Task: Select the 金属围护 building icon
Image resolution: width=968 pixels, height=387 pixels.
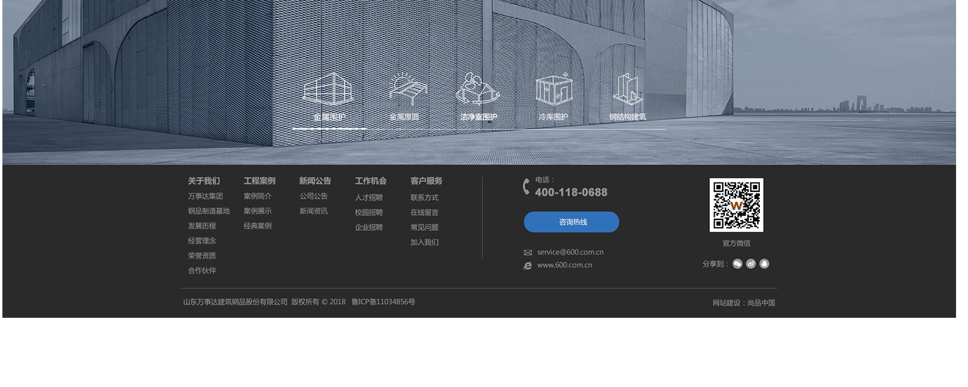Action: 328,90
